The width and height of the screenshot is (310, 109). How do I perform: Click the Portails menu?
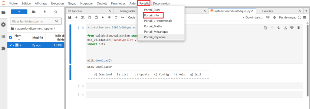[x=144, y=3]
